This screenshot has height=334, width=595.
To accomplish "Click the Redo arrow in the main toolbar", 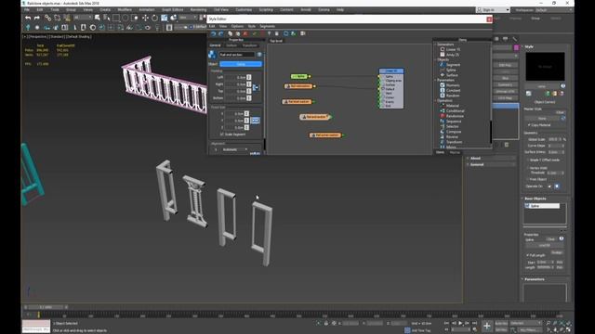I will click(37, 18).
